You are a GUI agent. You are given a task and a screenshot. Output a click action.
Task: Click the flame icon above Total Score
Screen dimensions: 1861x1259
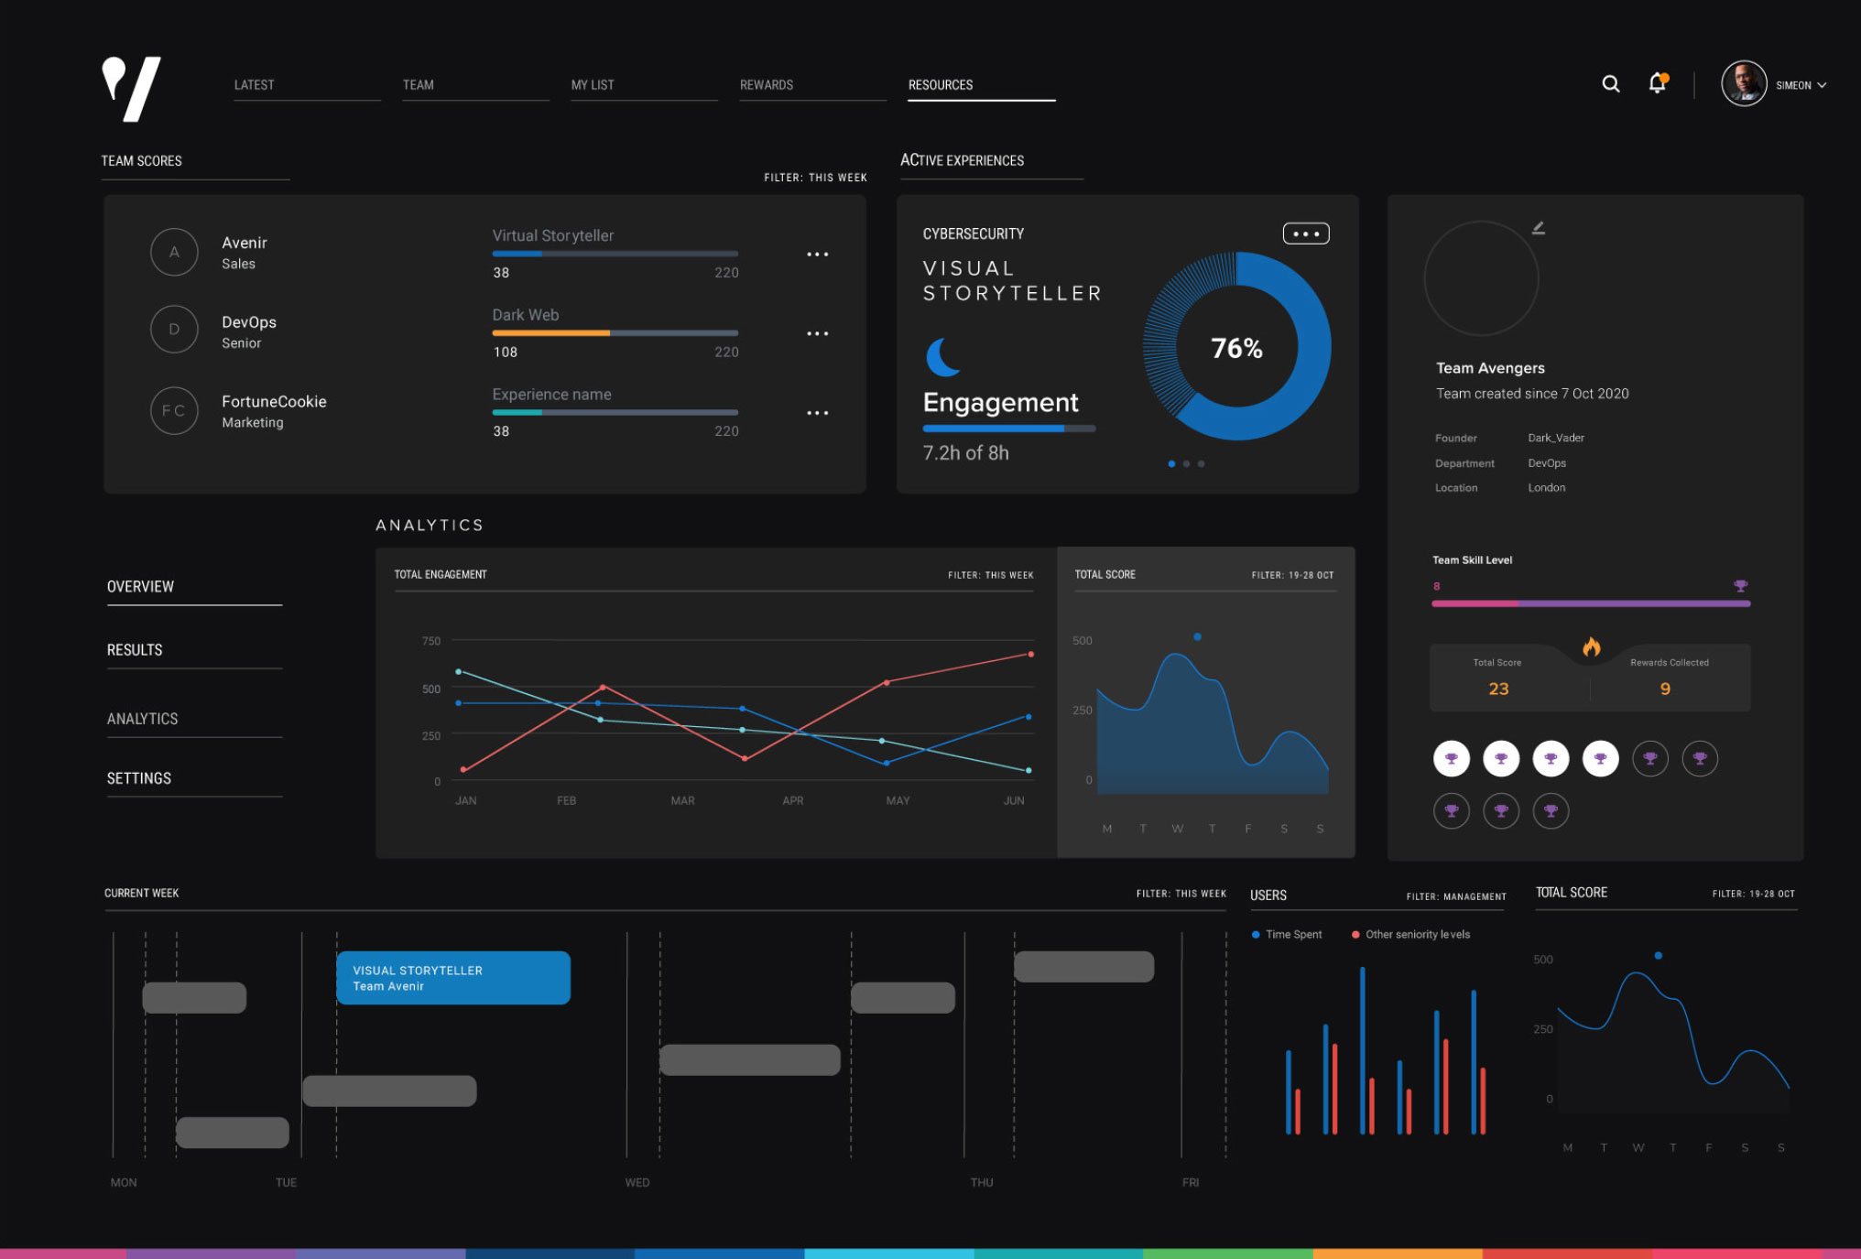pyautogui.click(x=1592, y=647)
